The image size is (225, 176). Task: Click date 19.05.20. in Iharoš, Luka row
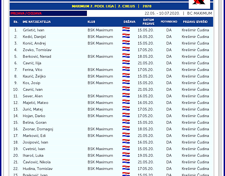pyautogui.click(x=146, y=155)
